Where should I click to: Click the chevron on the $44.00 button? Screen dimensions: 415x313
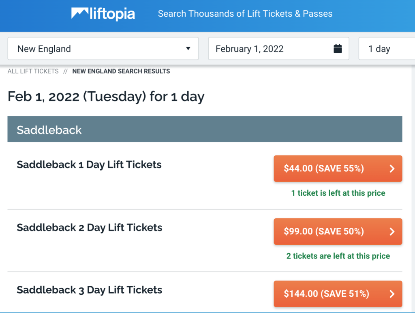pyautogui.click(x=392, y=168)
